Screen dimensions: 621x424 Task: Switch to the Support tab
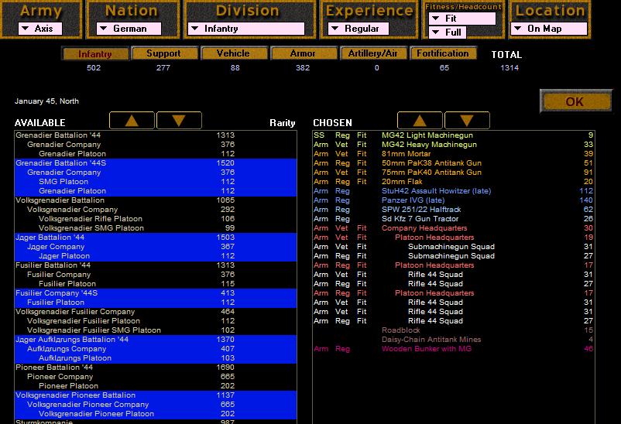coord(164,53)
